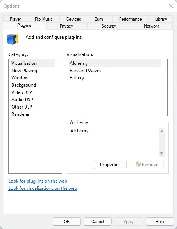Open Help for the Options dialog
Image resolution: width=177 pixels, height=229 pixels.
pos(160,222)
